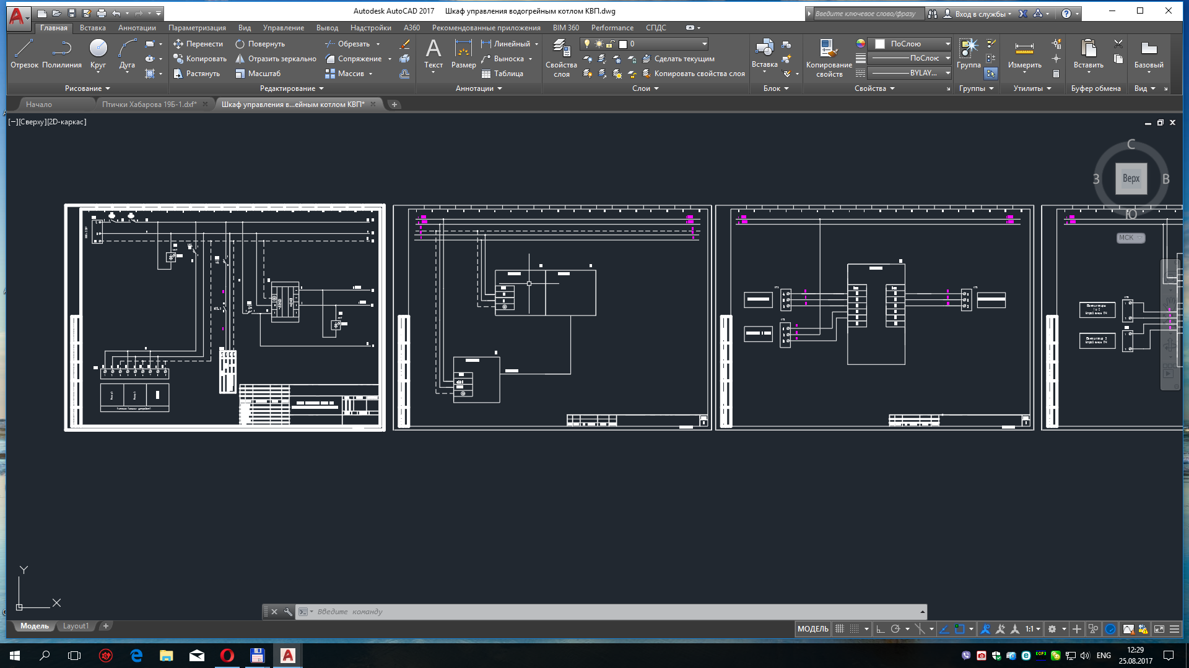Screen dimensions: 1189x668
Task: Expand the Аннотации panel
Action: click(x=479, y=88)
